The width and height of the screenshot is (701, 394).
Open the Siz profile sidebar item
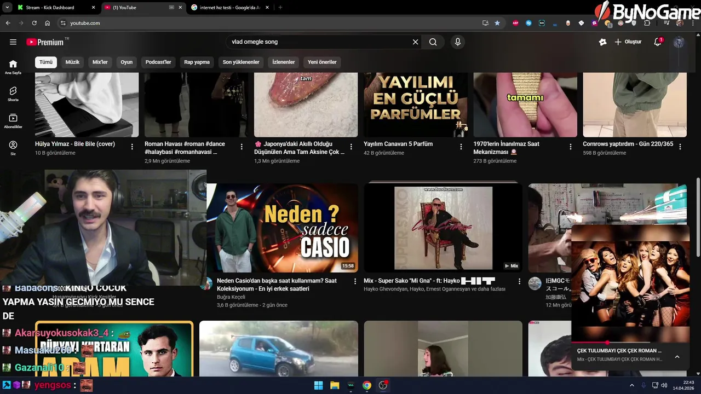tap(13, 148)
